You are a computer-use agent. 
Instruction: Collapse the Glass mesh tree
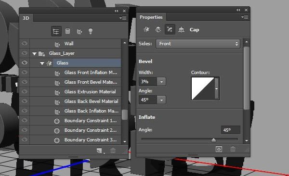[x=42, y=63]
